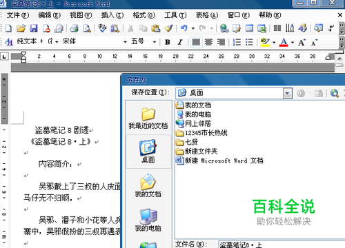Select 桌面 in the Save As places bar
The image size is (345, 248).
point(148,152)
